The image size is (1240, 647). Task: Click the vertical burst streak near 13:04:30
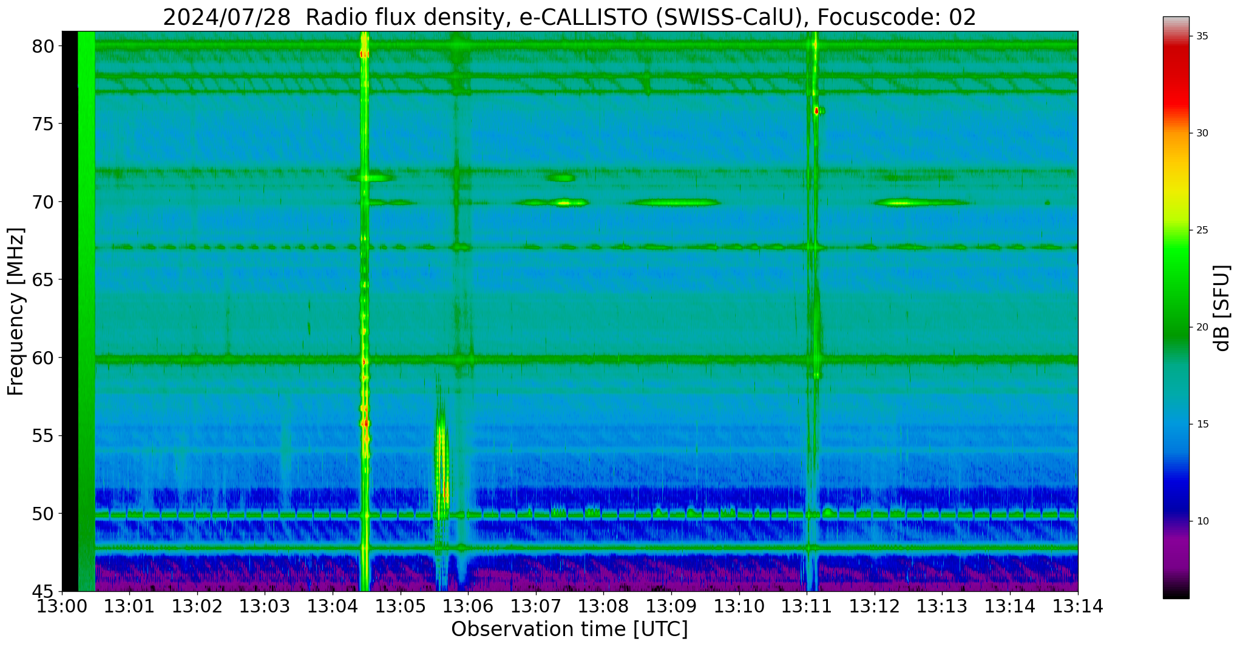[364, 310]
